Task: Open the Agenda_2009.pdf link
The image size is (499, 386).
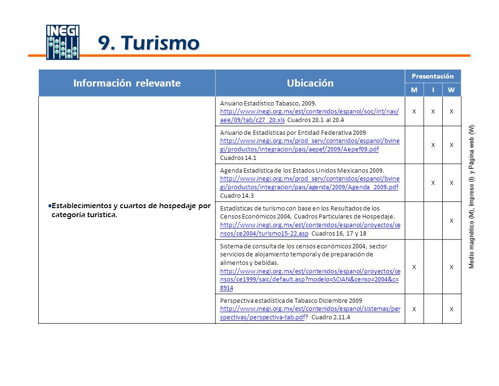Action: coord(310,183)
